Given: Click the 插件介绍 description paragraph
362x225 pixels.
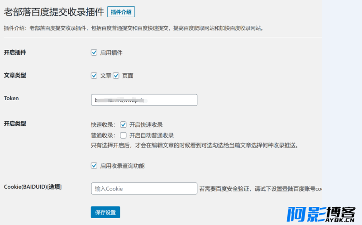Looking at the screenshot, I should (133, 28).
